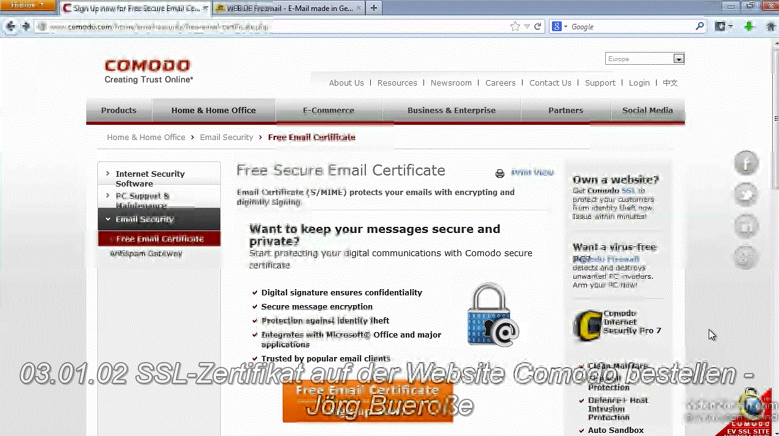The width and height of the screenshot is (779, 436).
Task: Click the Own a website? heading
Action: (x=616, y=180)
